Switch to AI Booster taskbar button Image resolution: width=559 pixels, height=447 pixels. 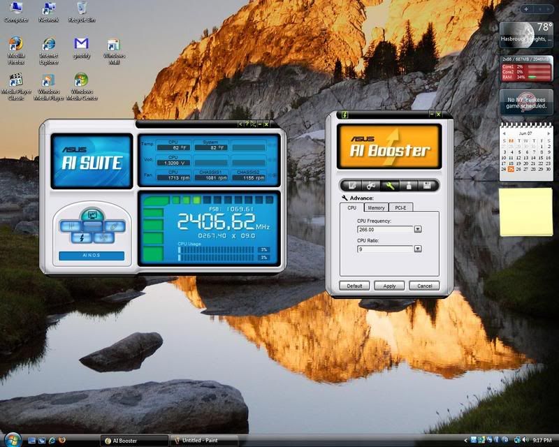(x=134, y=441)
